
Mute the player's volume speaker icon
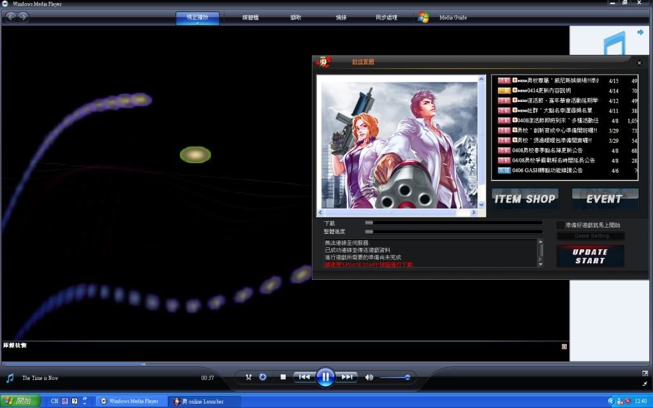(369, 377)
